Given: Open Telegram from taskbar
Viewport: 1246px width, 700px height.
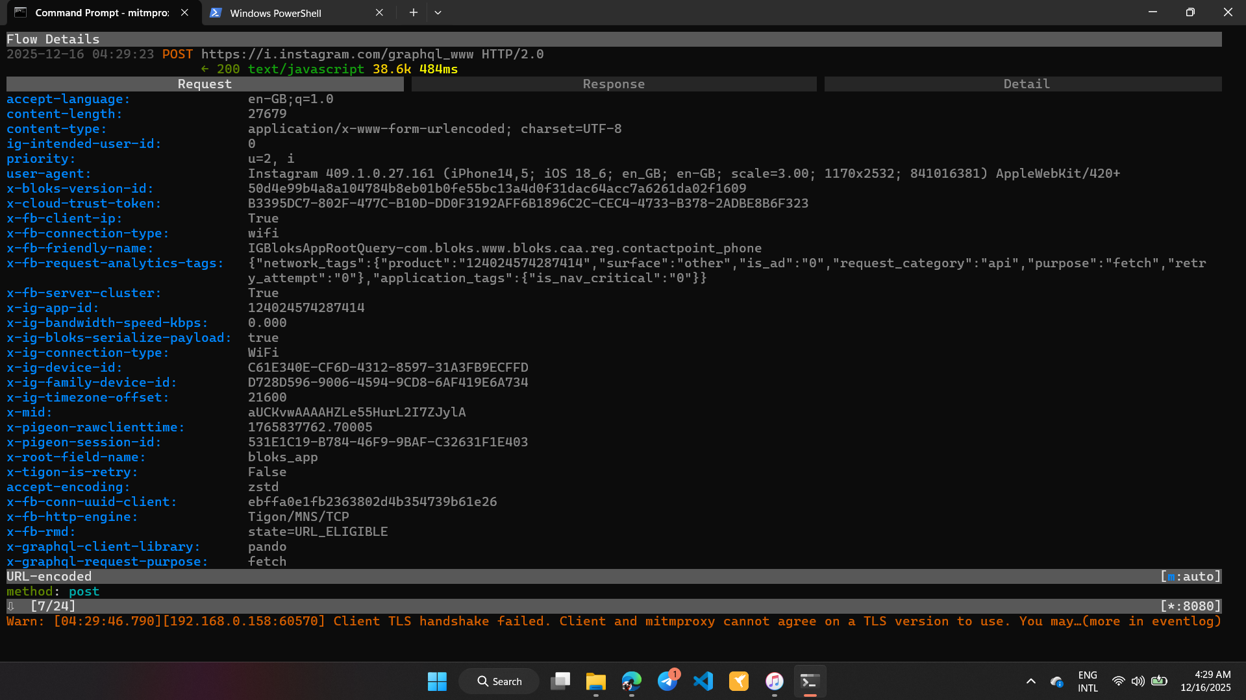Looking at the screenshot, I should [667, 681].
